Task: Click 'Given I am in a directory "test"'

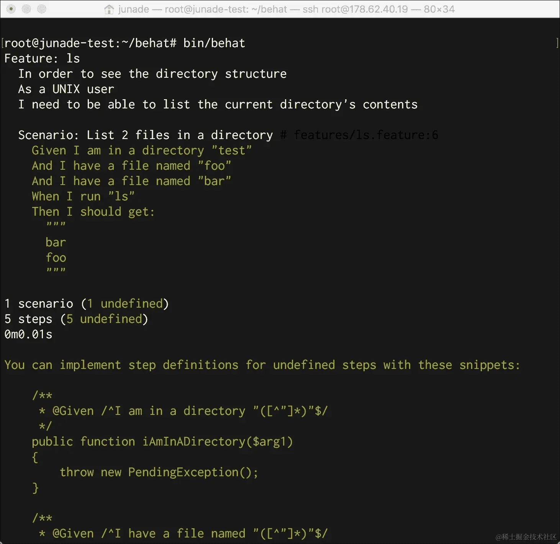Action: tap(142, 150)
